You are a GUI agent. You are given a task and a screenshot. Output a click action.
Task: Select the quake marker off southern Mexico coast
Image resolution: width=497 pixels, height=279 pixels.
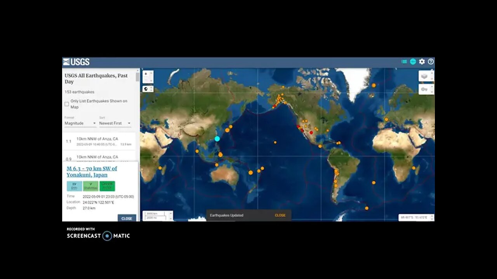click(x=320, y=146)
